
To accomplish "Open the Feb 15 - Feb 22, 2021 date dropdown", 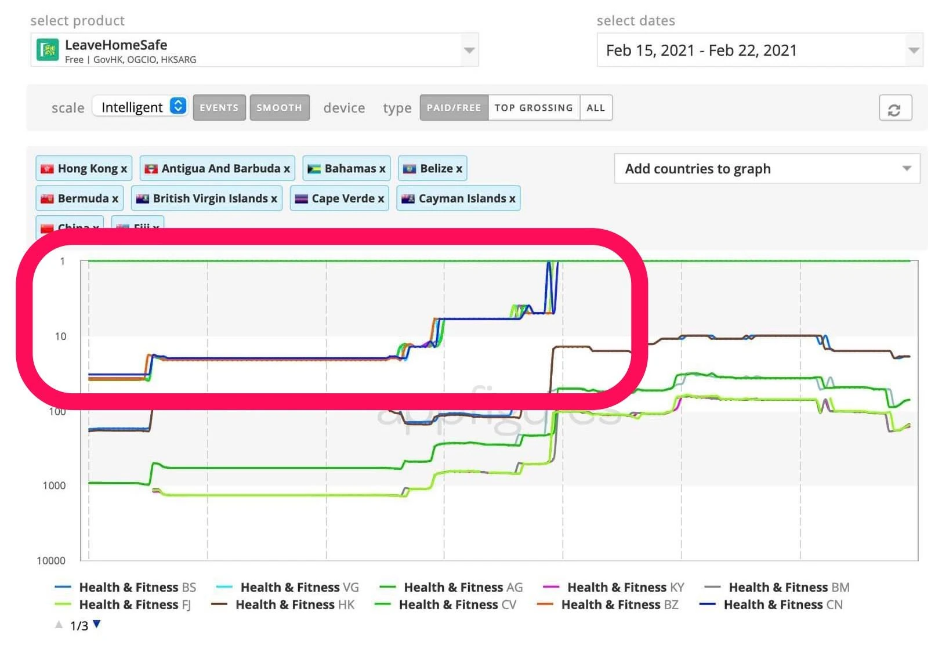I will click(760, 50).
